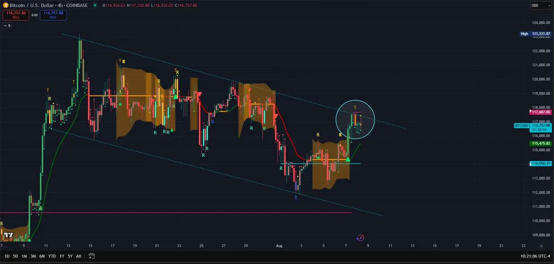Click the orange Bitcoin coin icon
Screen dimensions: 554x264
click(x=5, y=5)
